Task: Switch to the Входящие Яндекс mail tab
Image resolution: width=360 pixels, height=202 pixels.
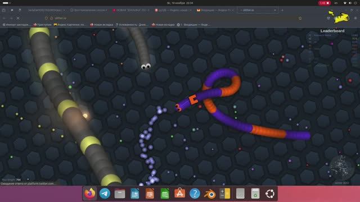Action: [215, 10]
